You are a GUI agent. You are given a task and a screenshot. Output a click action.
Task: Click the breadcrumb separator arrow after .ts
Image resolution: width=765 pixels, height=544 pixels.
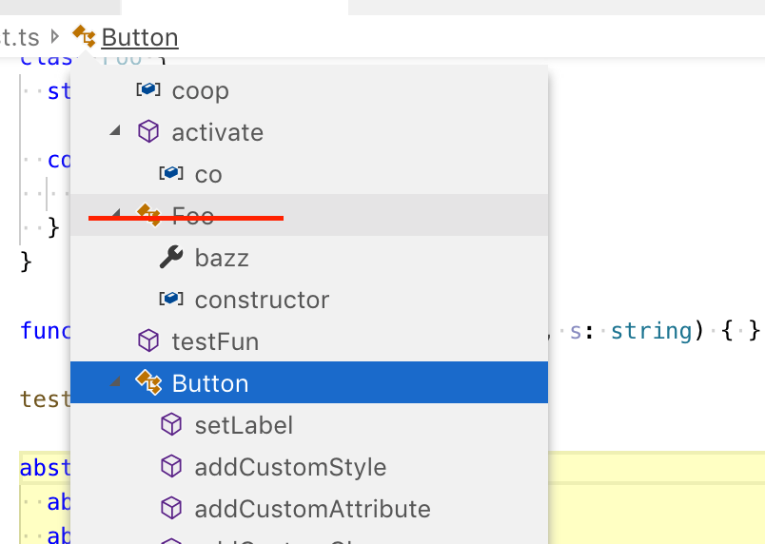54,36
